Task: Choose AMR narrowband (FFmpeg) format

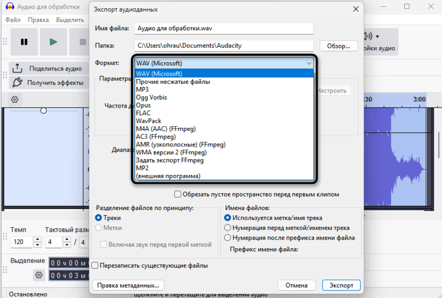Action: 224,145
